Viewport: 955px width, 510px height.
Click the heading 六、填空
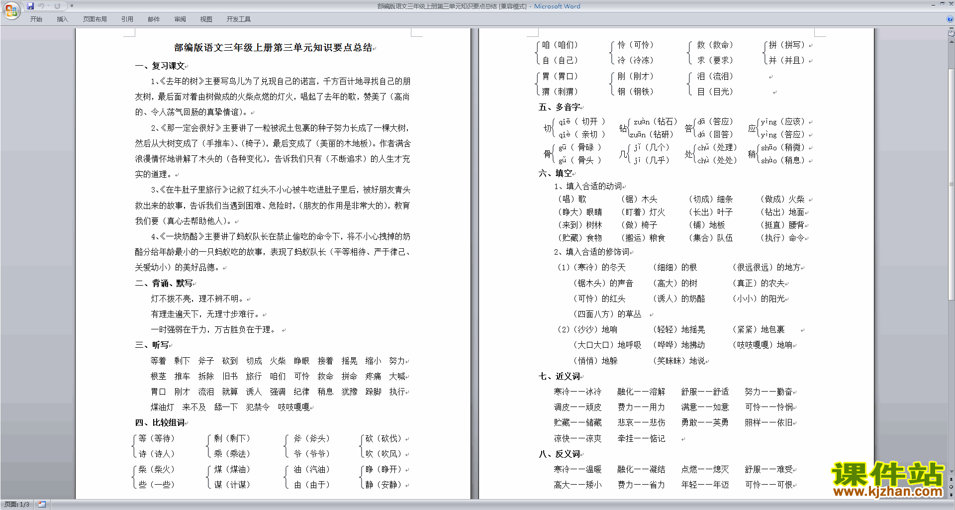[556, 173]
